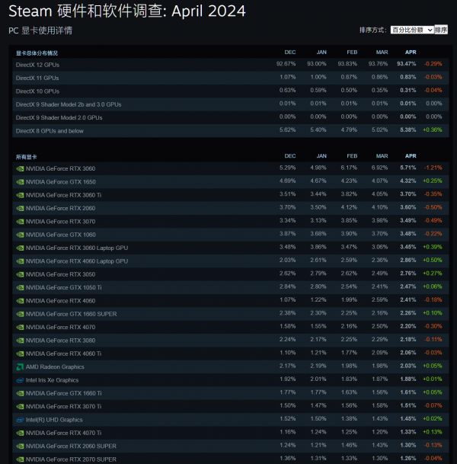Expand the DirectX 10 GPUs row
457x464 pixels.
click(231, 91)
